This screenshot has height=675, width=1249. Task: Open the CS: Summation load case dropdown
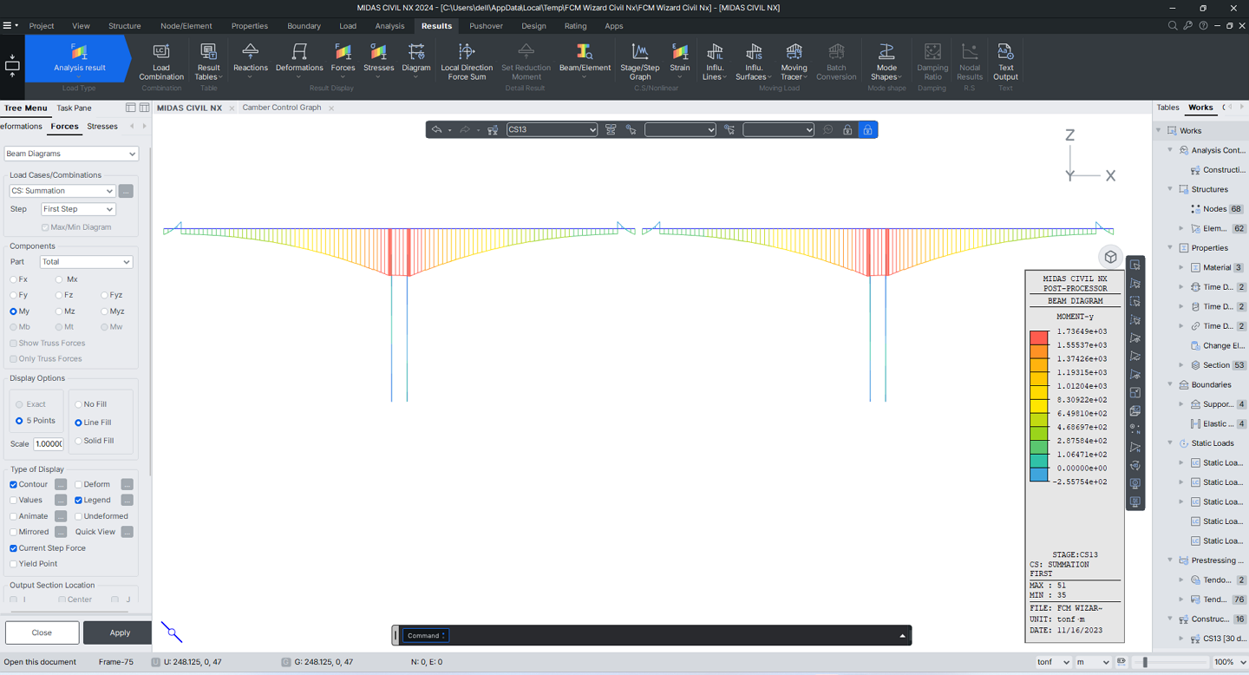[x=62, y=191]
